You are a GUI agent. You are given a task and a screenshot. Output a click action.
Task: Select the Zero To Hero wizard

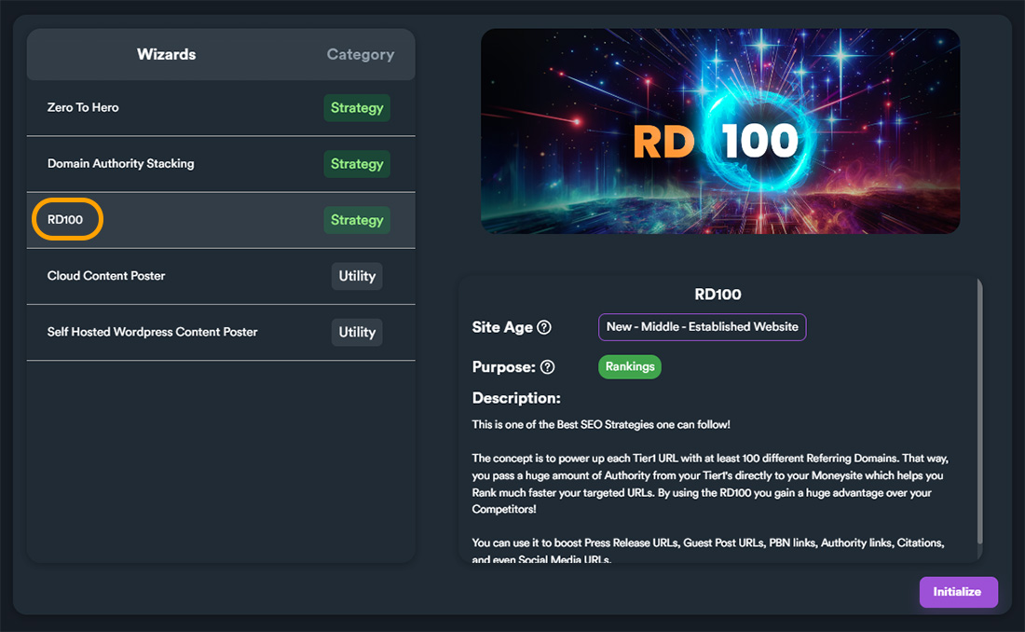coord(221,108)
